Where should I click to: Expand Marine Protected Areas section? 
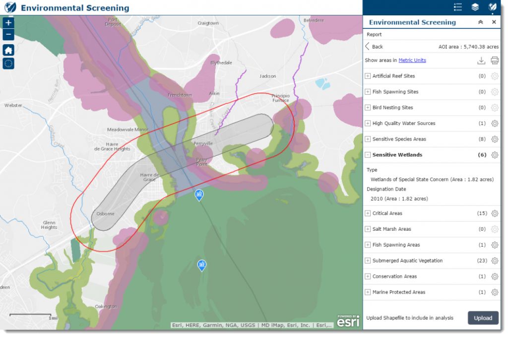[368, 292]
